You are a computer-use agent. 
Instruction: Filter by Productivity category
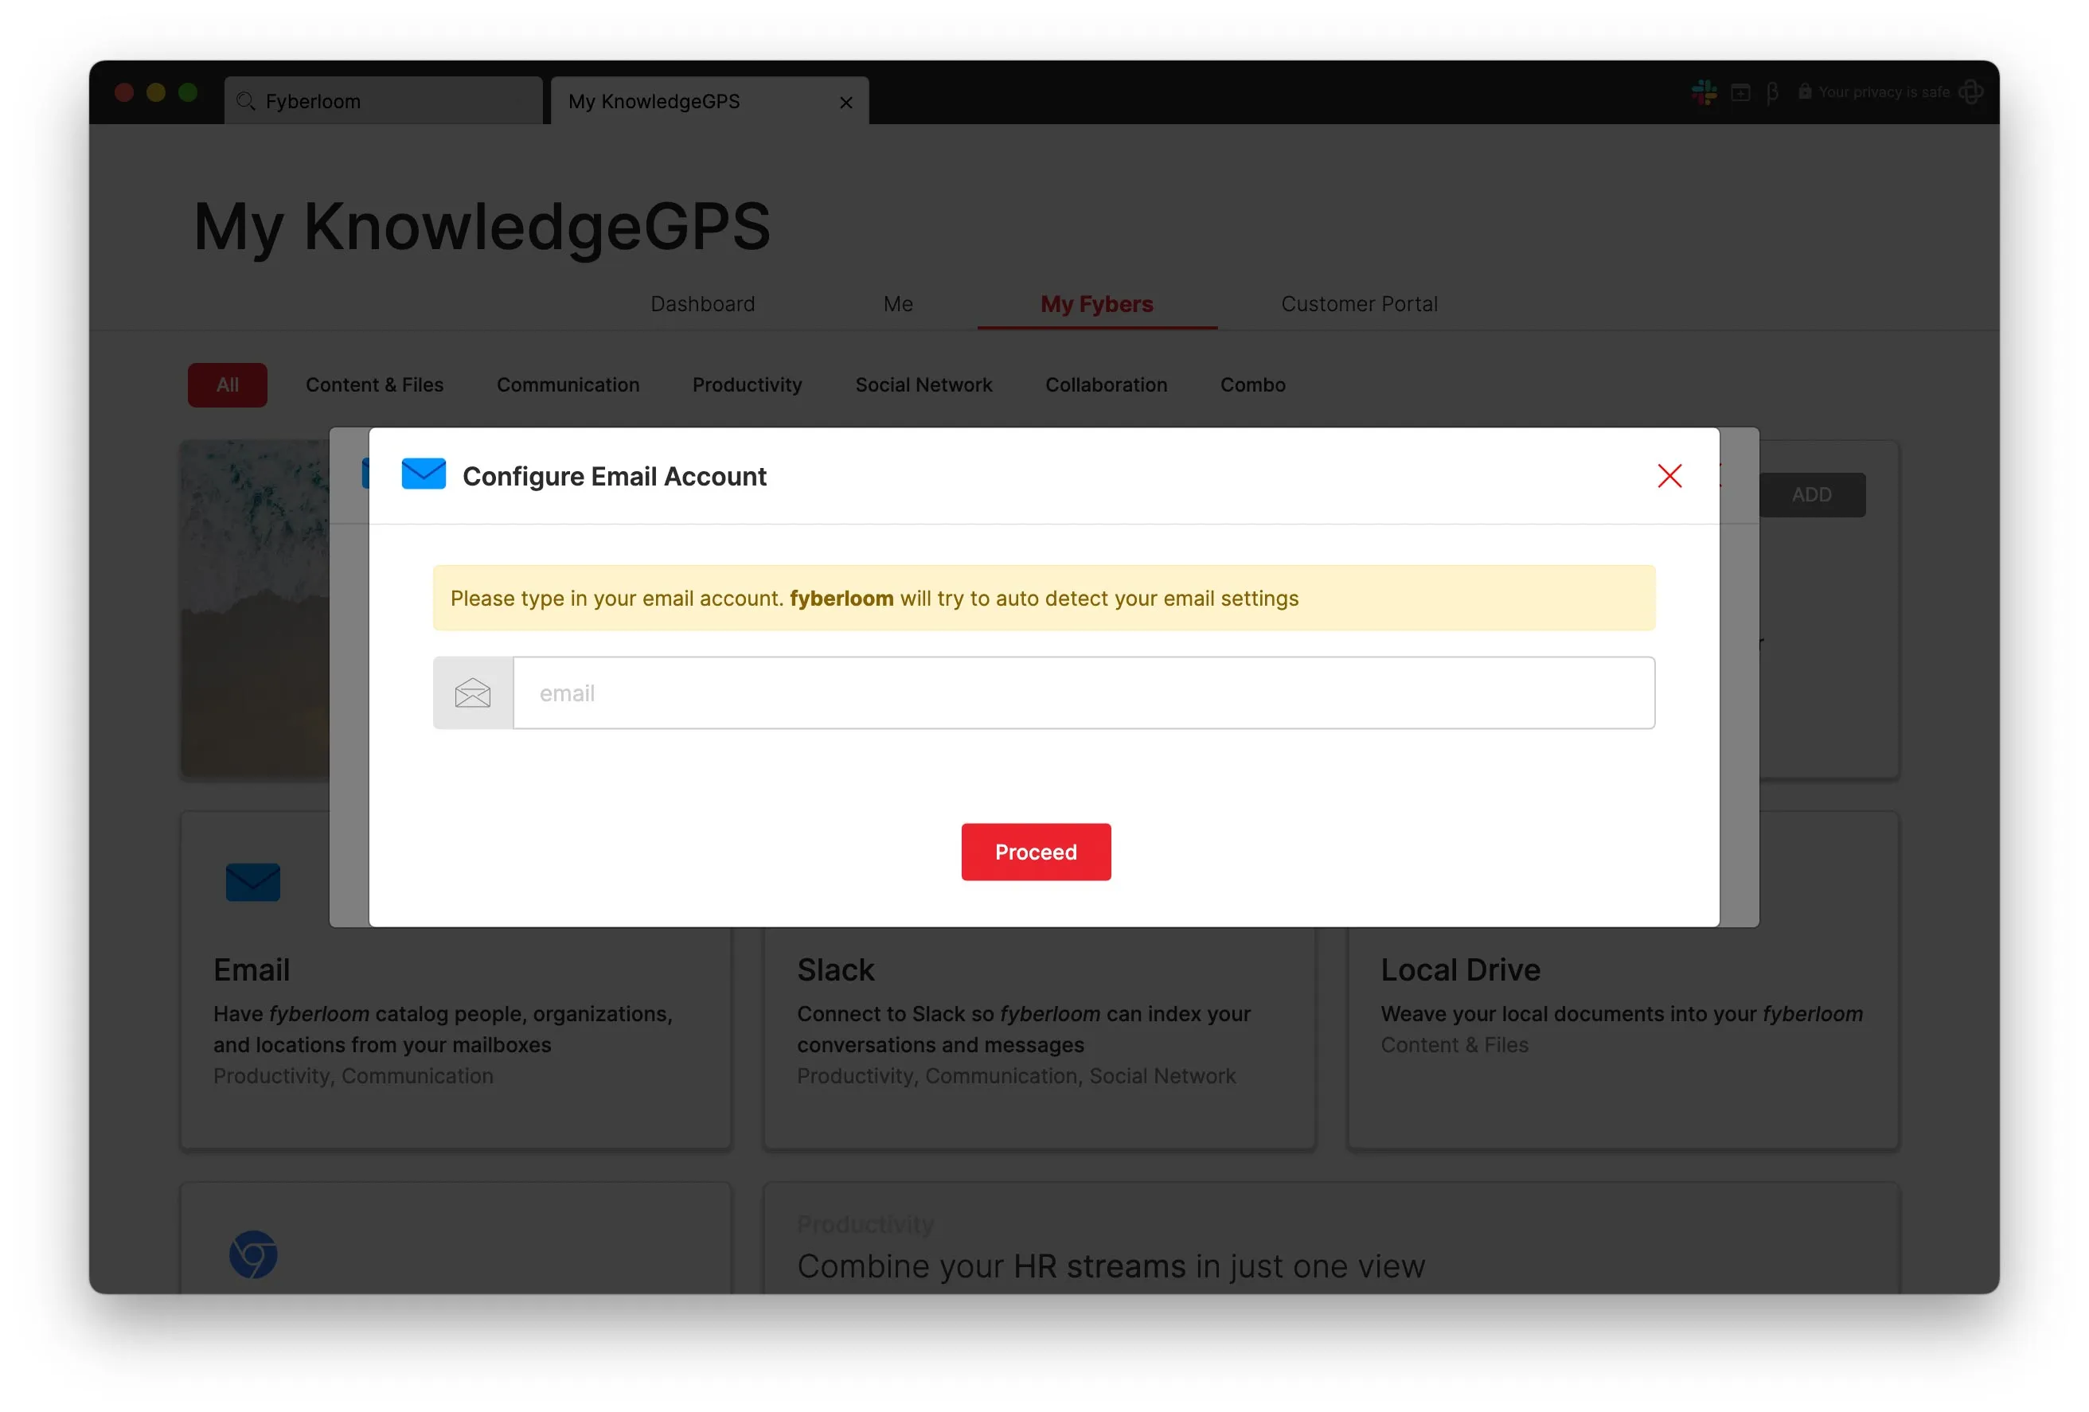(747, 384)
